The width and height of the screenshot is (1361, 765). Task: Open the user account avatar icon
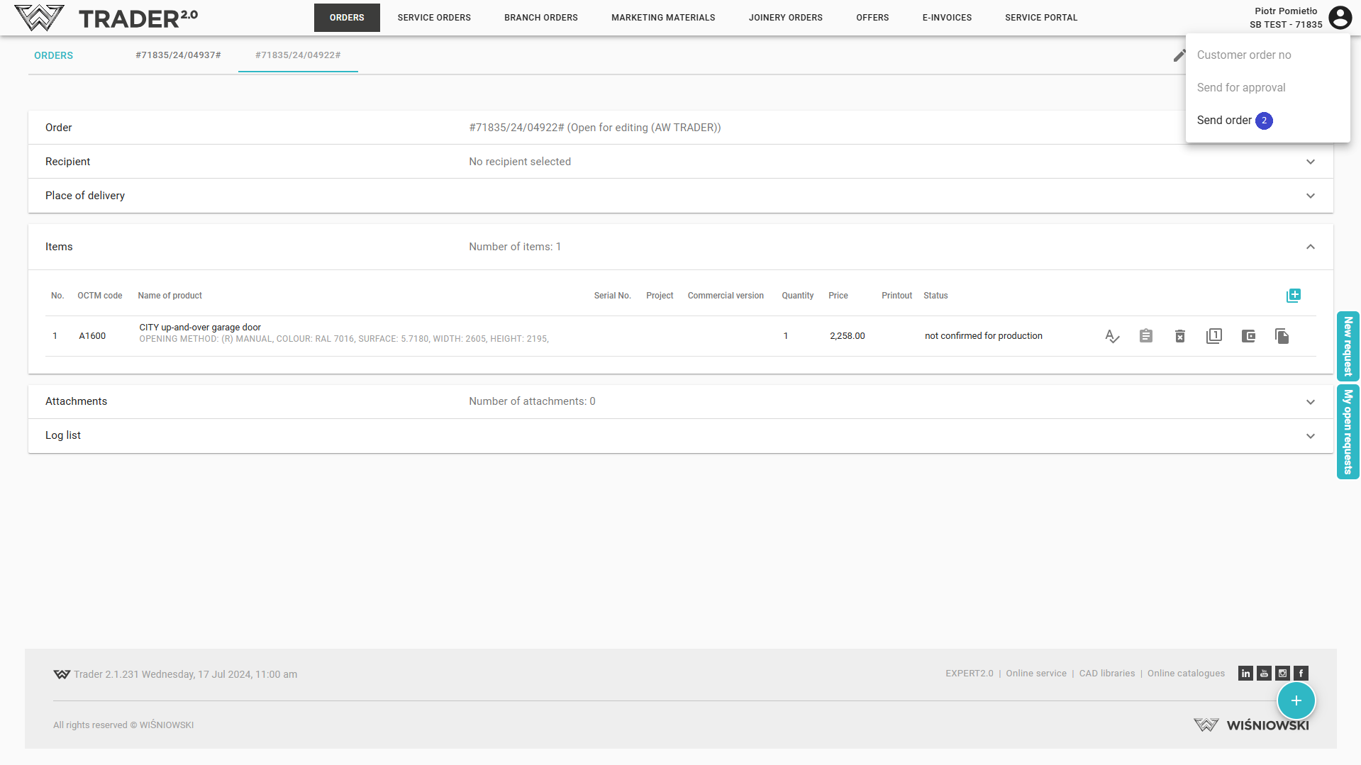1340,18
